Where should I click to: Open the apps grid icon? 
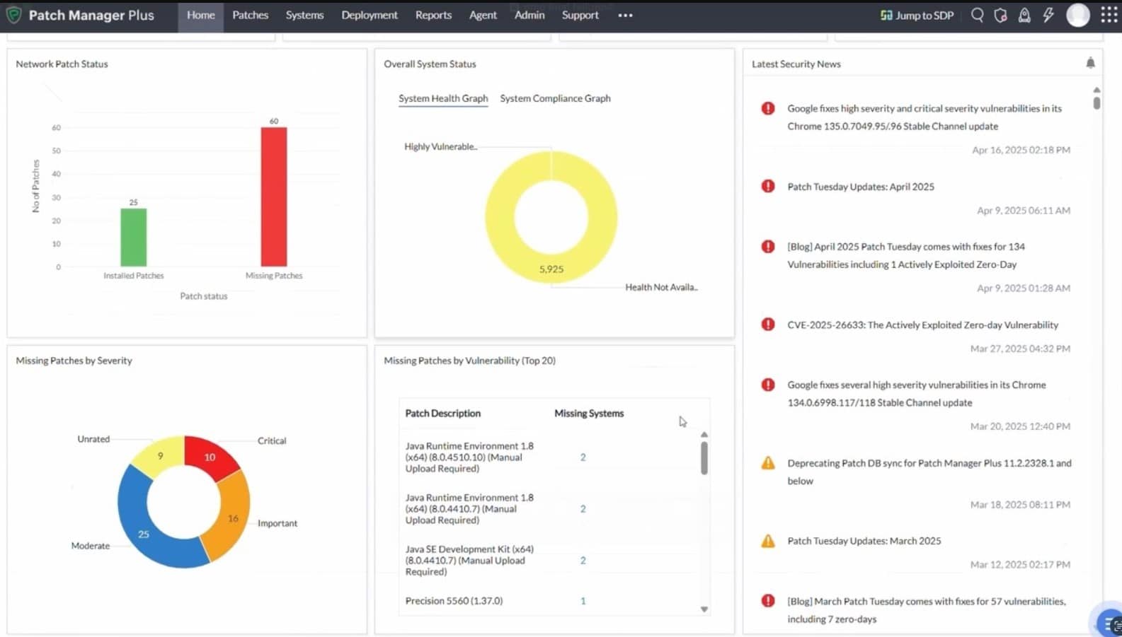coord(1109,15)
